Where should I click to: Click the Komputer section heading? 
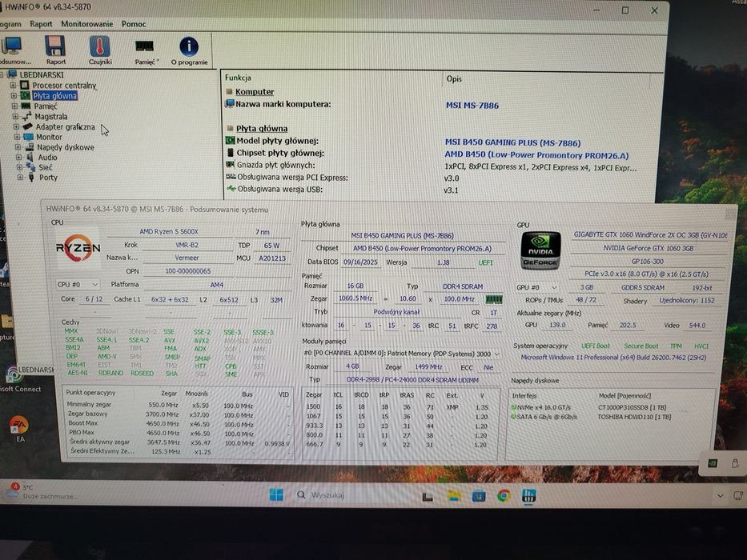[255, 91]
